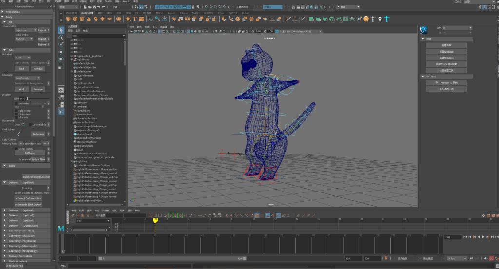
Task: Click the Lasso select tool
Action: click(x=61, y=38)
